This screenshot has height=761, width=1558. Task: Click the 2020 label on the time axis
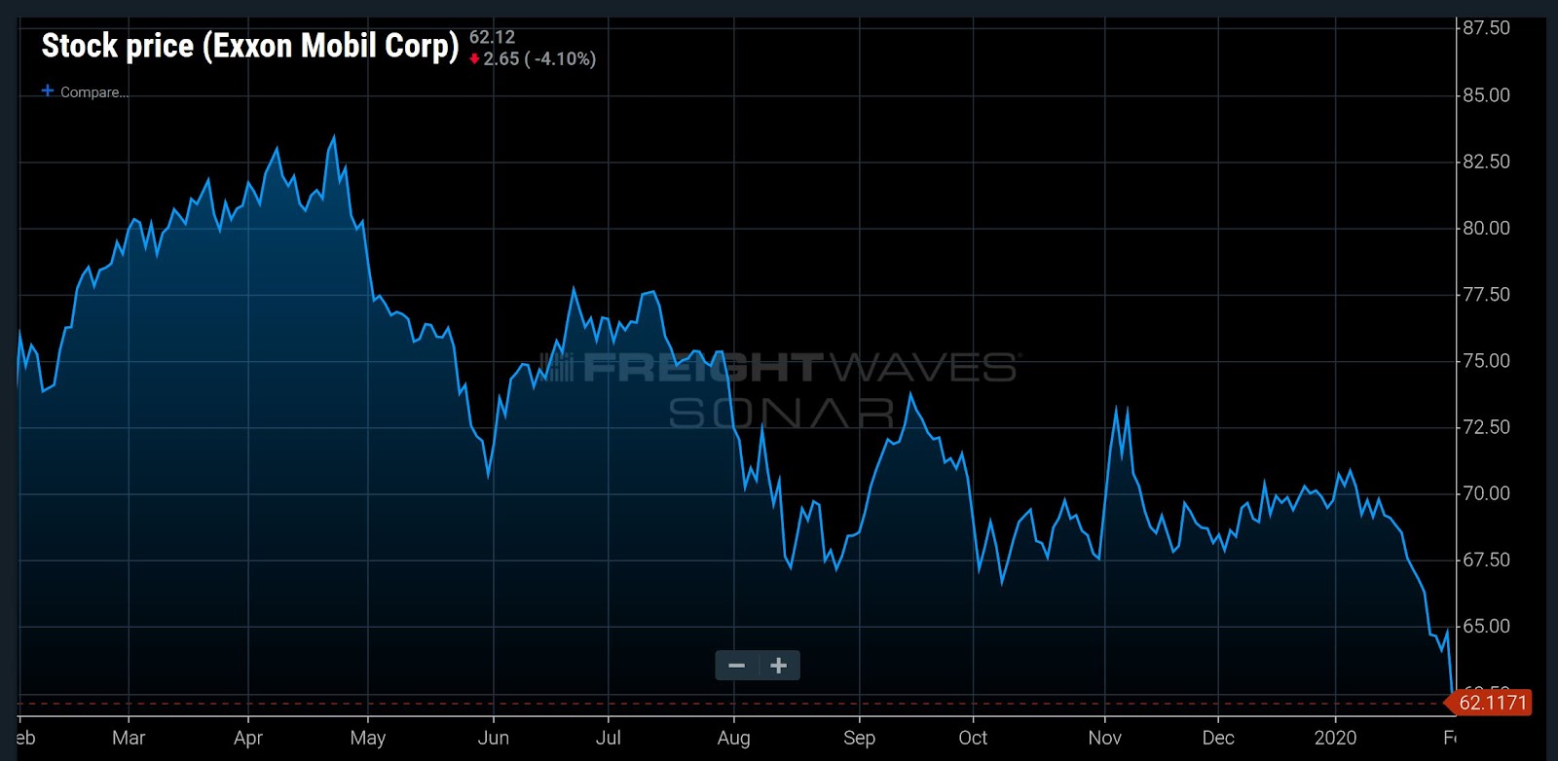tap(1335, 738)
